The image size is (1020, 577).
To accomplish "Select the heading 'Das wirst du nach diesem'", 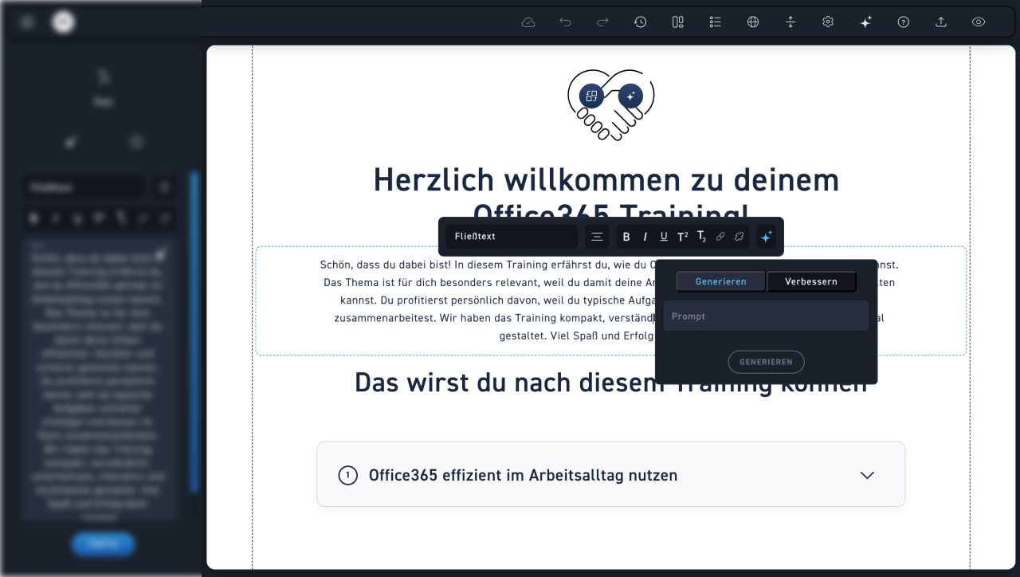I will click(x=610, y=383).
